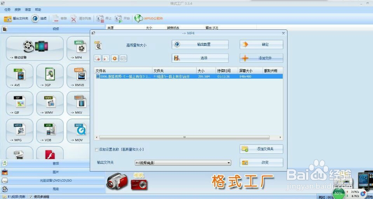Open F:\视频\电影 folder in status bar
Viewport: 373px width, 199px height.
pyautogui.click(x=14, y=197)
